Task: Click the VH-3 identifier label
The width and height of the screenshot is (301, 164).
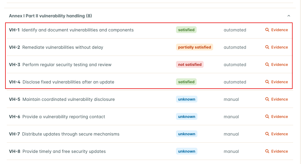Action: point(15,65)
